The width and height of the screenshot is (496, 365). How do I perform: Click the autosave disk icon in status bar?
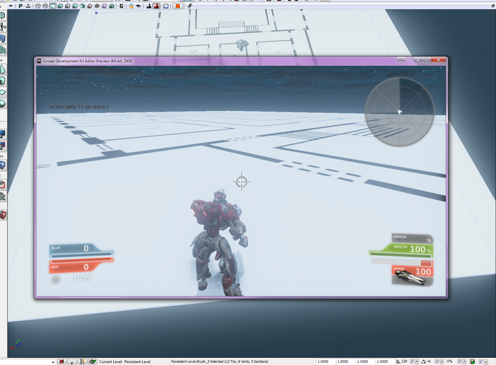(x=472, y=361)
